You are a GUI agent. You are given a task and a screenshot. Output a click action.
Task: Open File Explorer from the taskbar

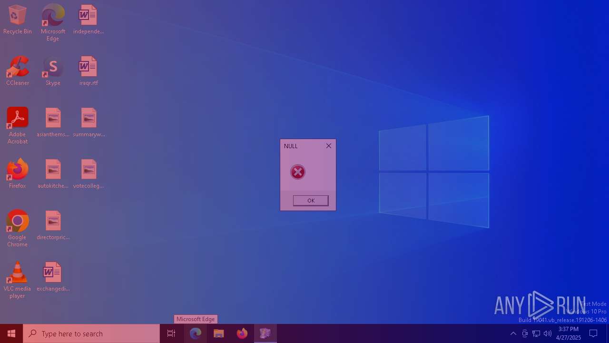point(219,333)
